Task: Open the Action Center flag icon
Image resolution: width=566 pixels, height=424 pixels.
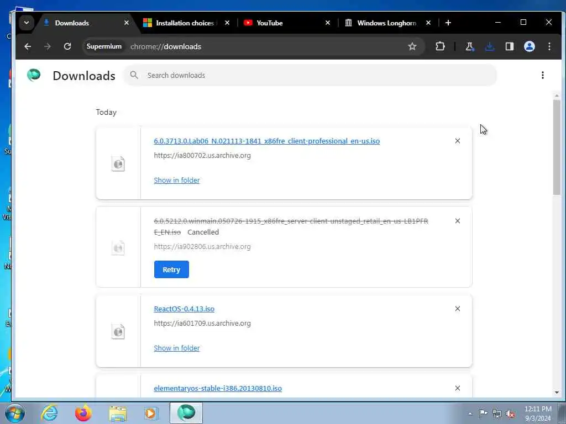Action: pos(483,414)
